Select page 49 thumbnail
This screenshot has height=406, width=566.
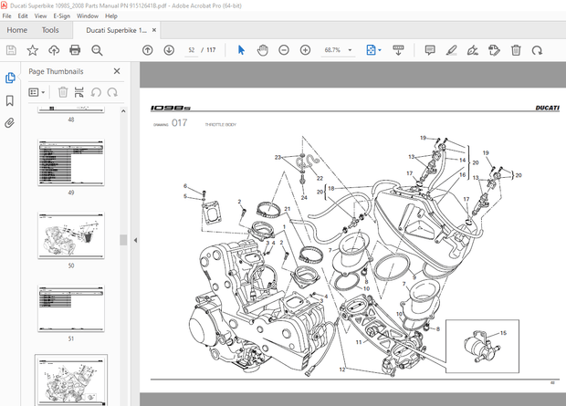(71, 162)
